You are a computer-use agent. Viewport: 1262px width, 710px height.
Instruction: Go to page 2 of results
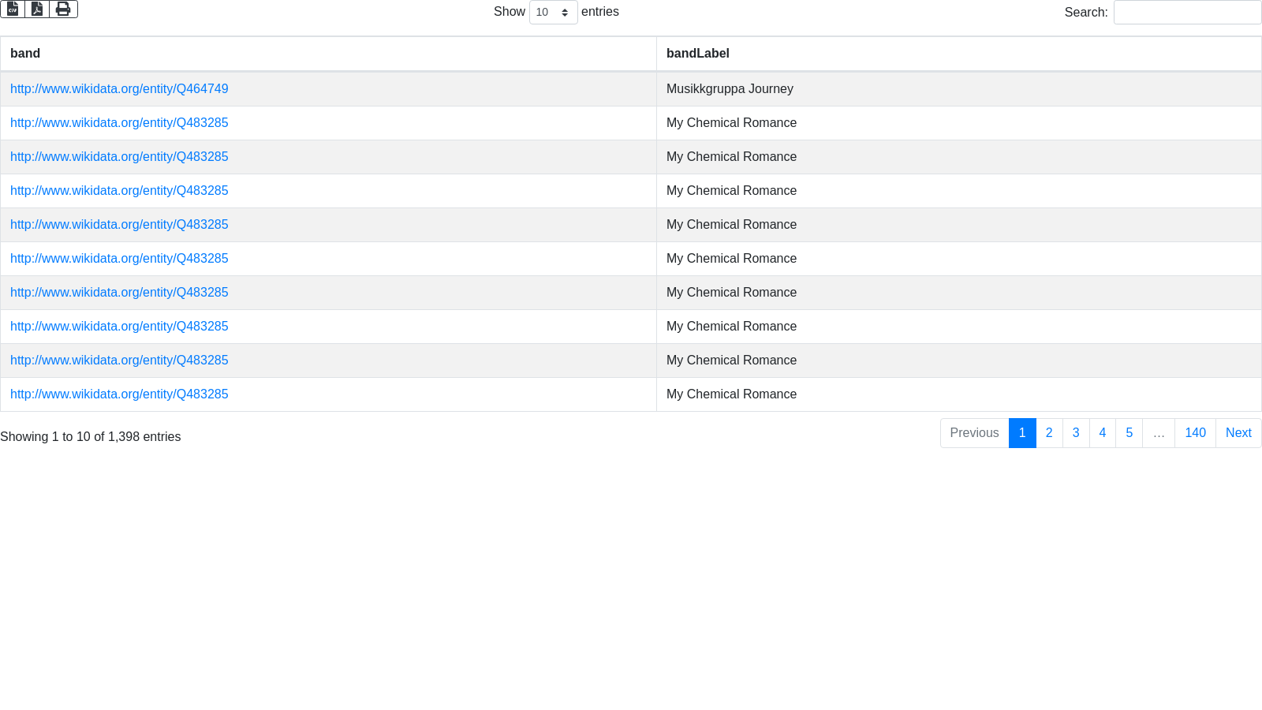(x=1049, y=433)
